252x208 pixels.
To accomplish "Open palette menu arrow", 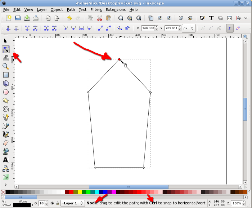I will [249, 191].
